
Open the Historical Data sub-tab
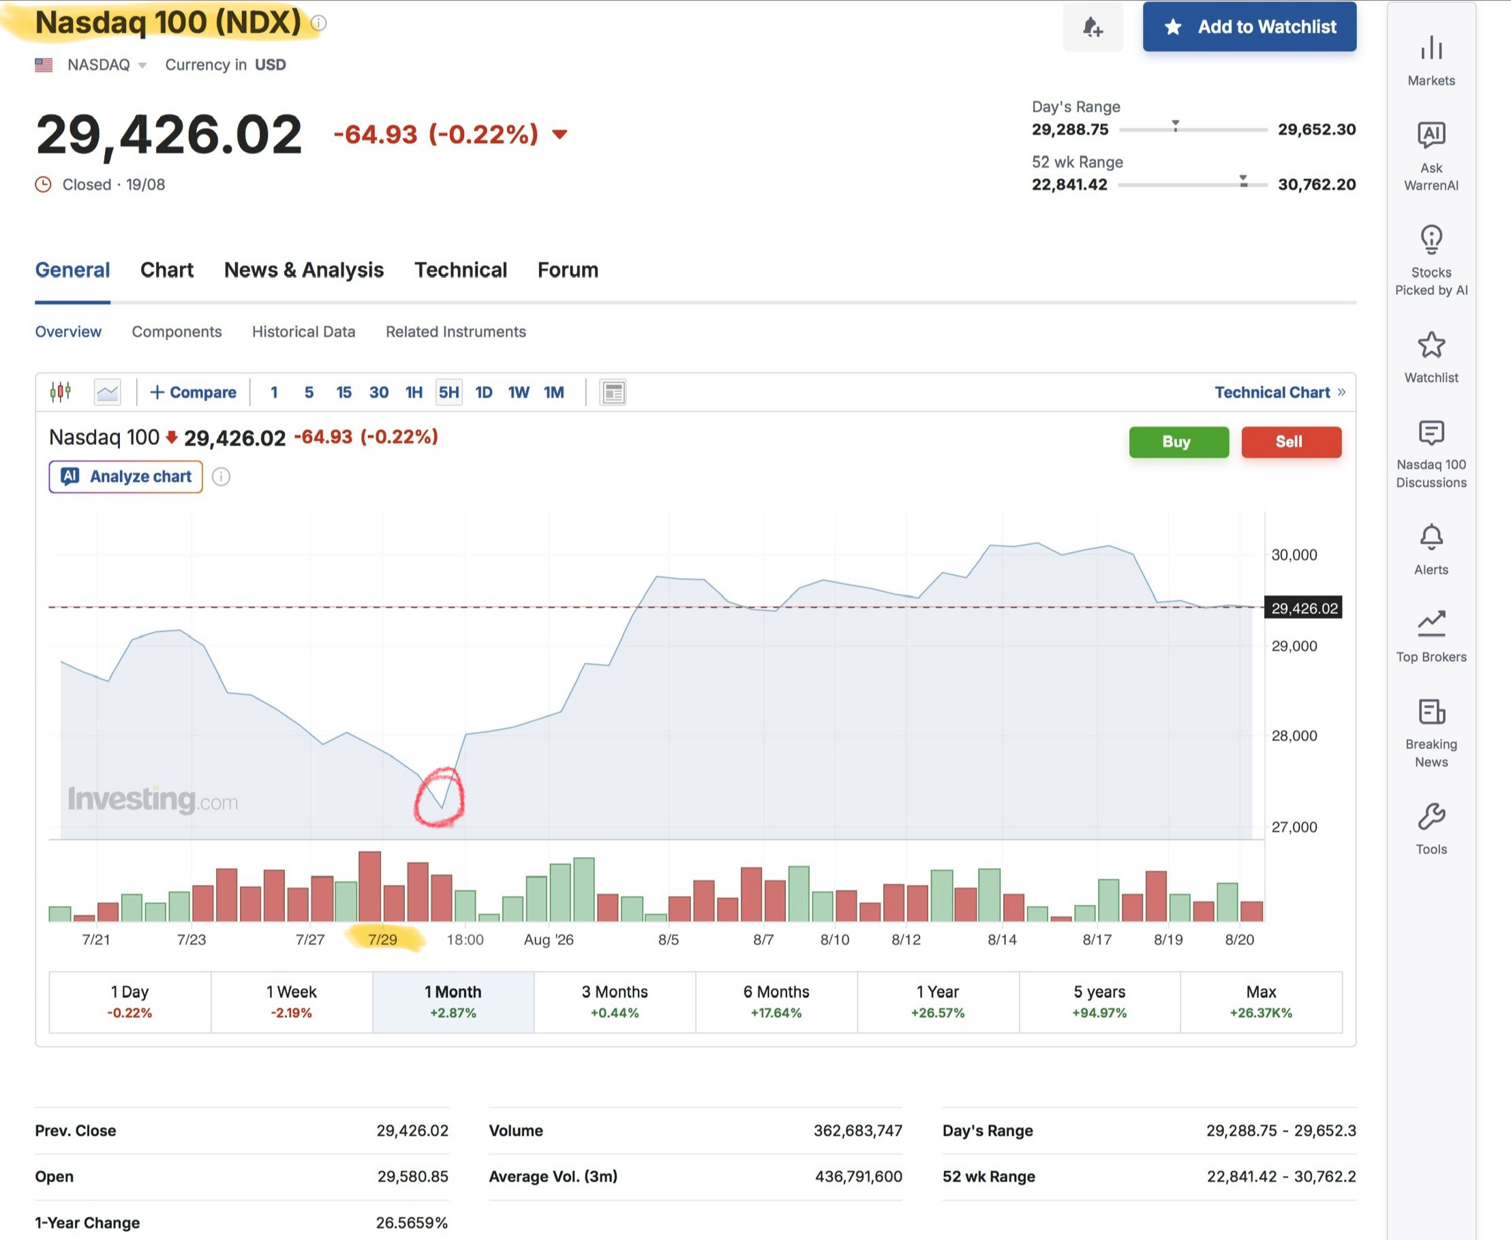pyautogui.click(x=303, y=331)
